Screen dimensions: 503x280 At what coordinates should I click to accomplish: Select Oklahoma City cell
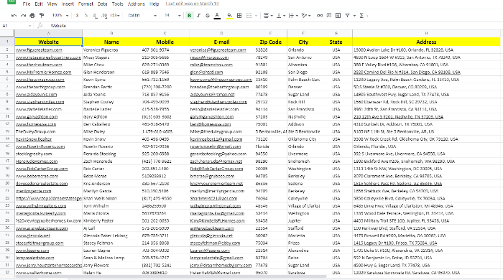point(303,139)
